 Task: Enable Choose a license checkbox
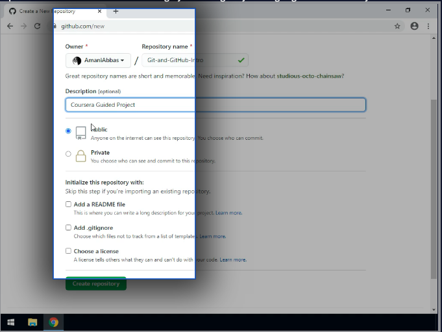coord(68,250)
